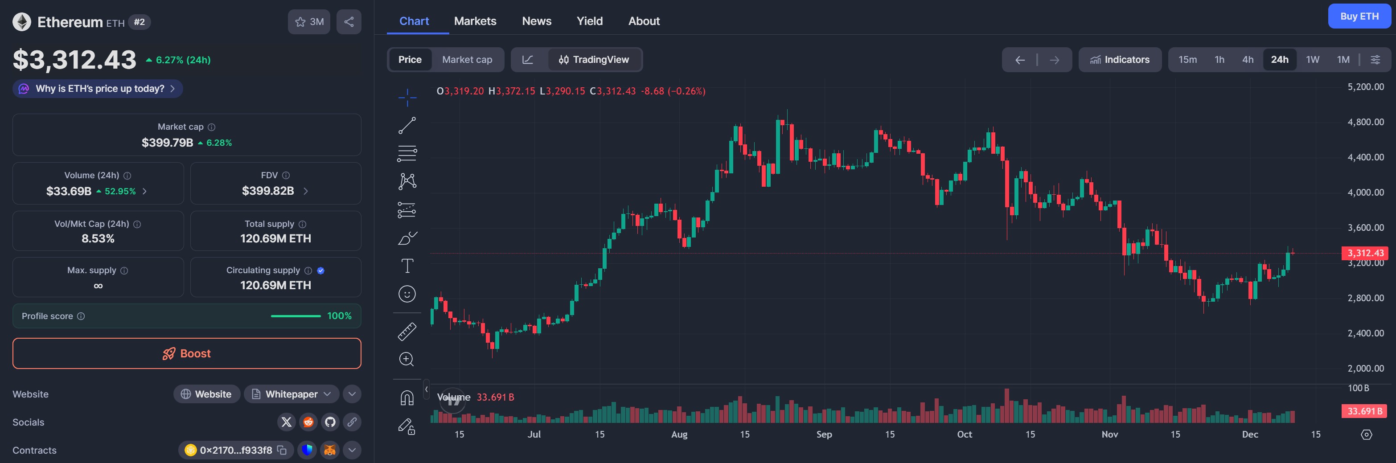
Task: Click the Boost button
Action: point(186,354)
